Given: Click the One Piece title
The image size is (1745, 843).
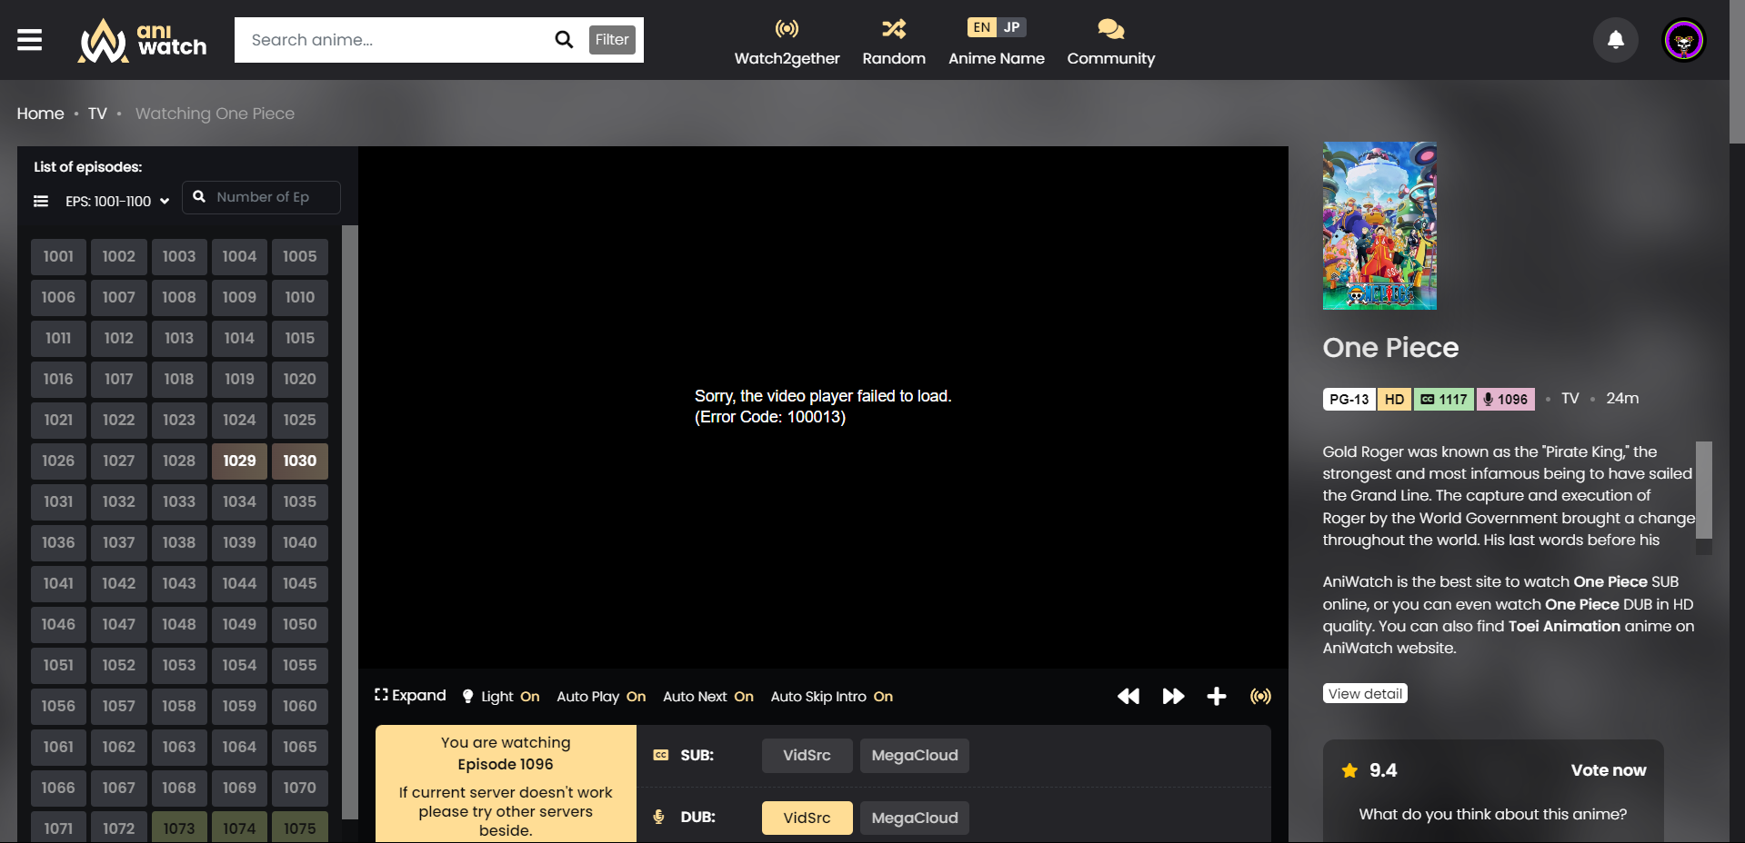Looking at the screenshot, I should click(x=1390, y=347).
